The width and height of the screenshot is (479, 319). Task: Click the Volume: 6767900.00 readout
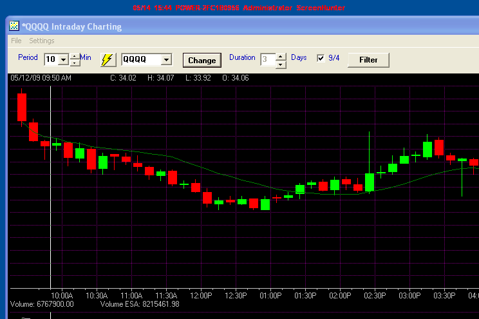point(42,304)
